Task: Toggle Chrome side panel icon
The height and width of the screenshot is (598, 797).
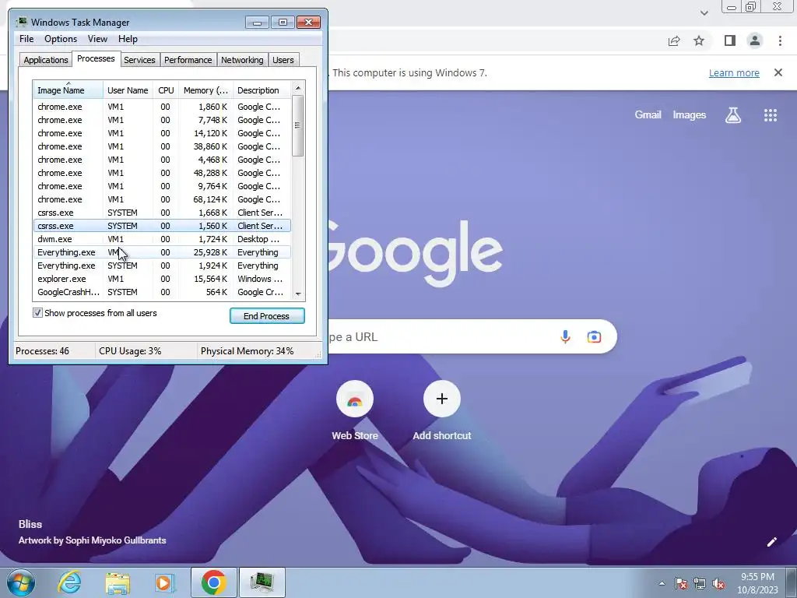Action: [730, 40]
